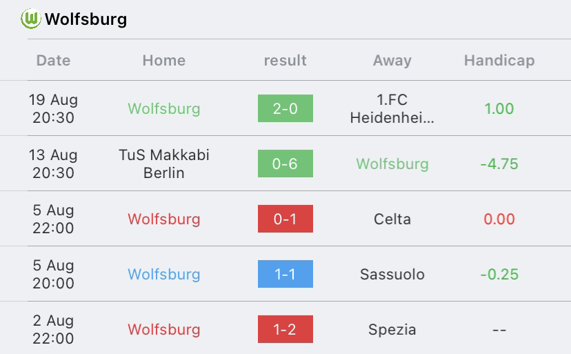Select away team 1.FC Heidenhei...
This screenshot has height=354, width=571.
pos(392,108)
